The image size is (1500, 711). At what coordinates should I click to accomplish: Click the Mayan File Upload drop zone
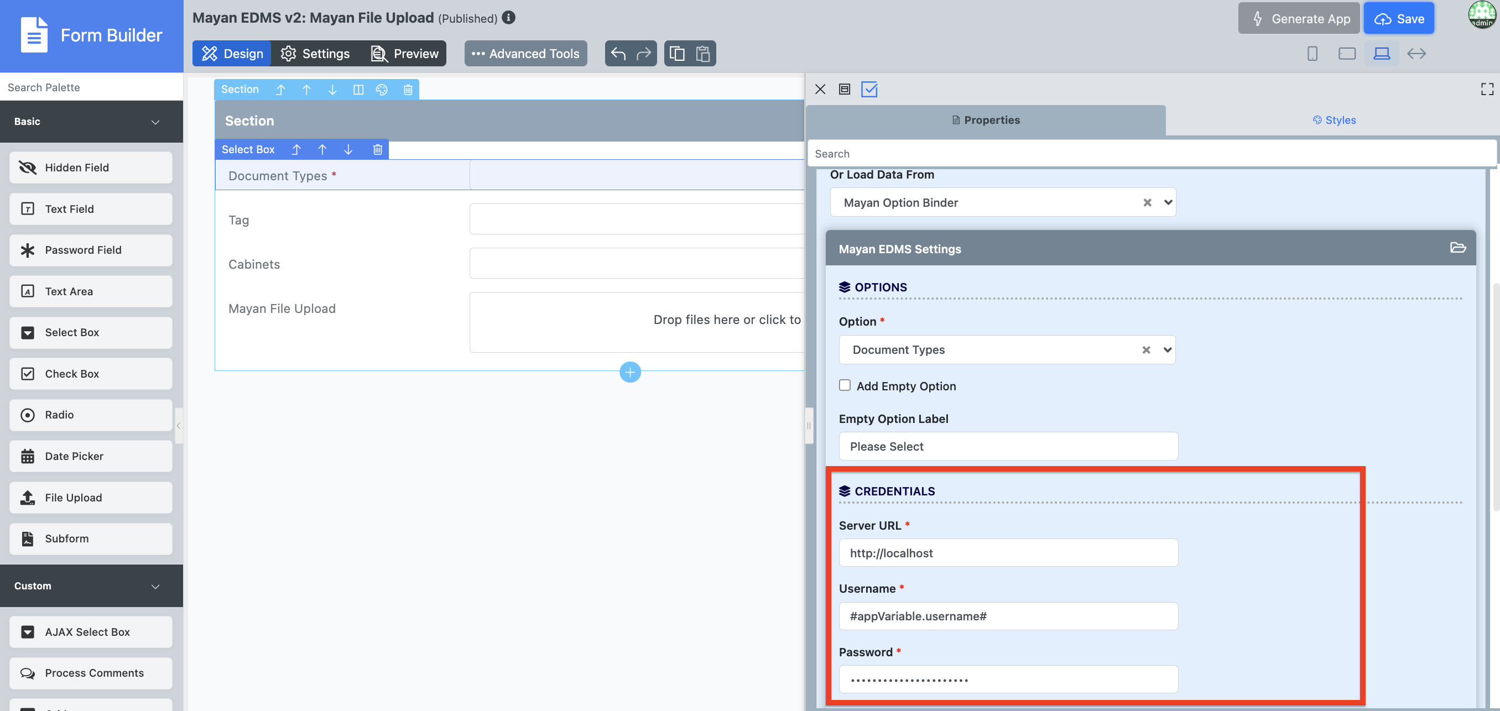pyautogui.click(x=637, y=322)
